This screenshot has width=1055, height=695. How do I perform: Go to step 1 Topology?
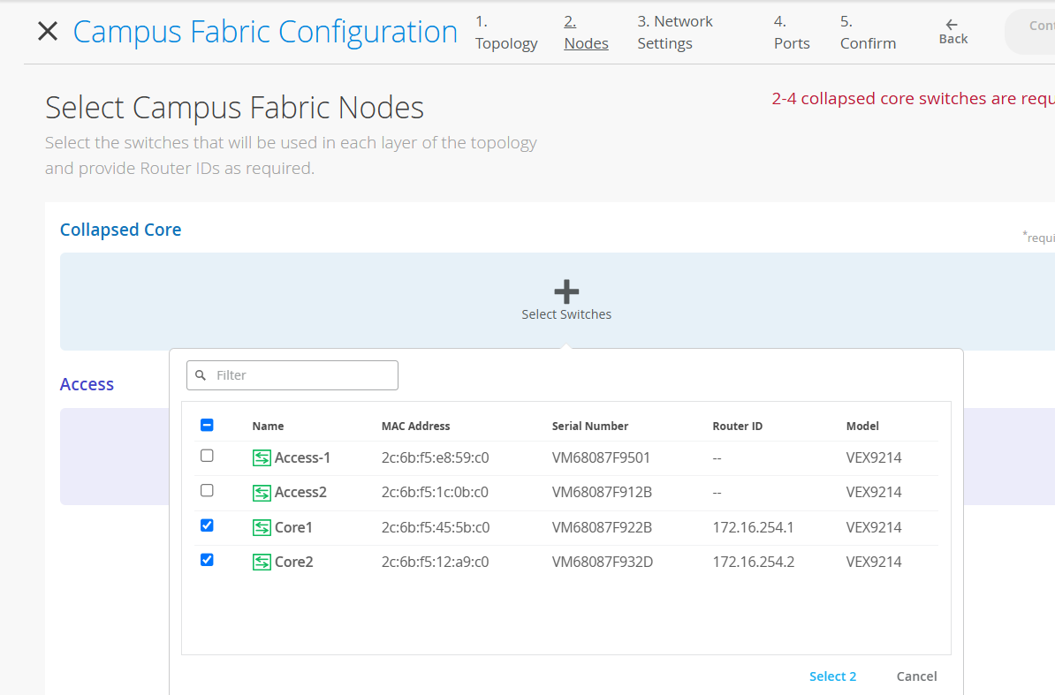[505, 33]
